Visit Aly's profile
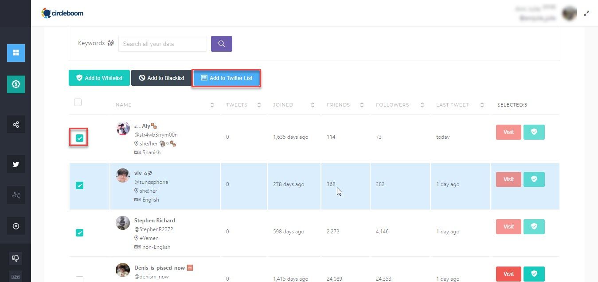The width and height of the screenshot is (598, 282). pyautogui.click(x=508, y=132)
